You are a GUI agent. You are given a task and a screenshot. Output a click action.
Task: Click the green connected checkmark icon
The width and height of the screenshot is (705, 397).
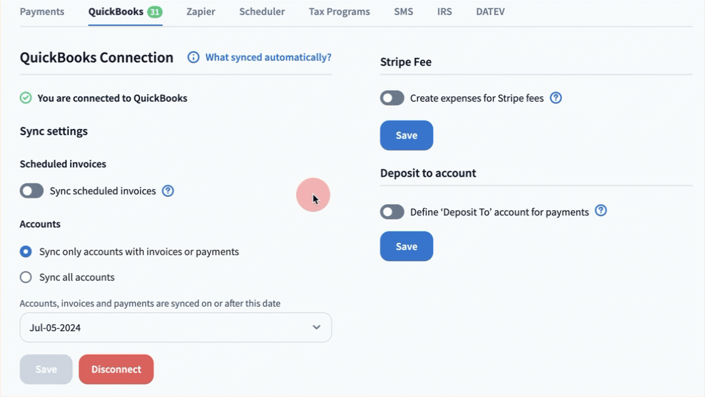click(x=26, y=98)
